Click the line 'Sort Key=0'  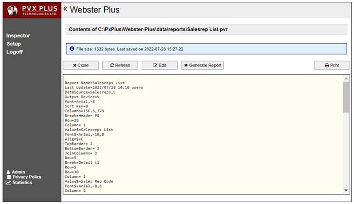point(76,106)
